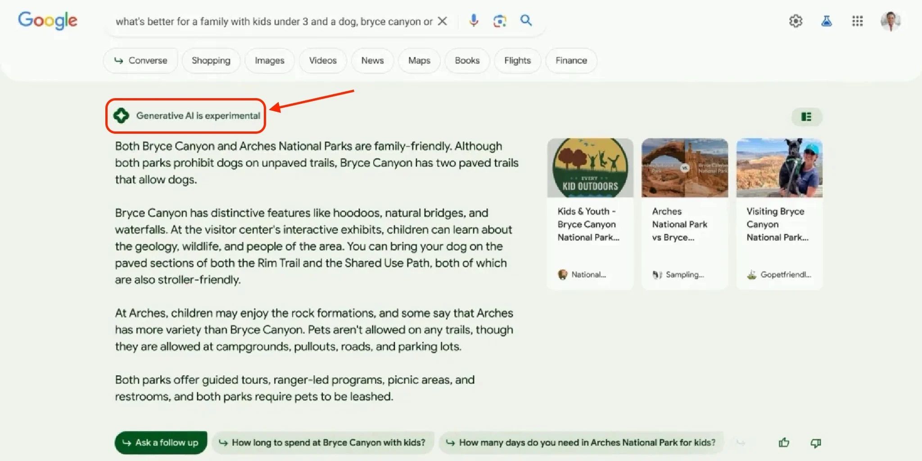This screenshot has width=922, height=461.
Task: Switch to the Videos tab
Action: coord(323,60)
